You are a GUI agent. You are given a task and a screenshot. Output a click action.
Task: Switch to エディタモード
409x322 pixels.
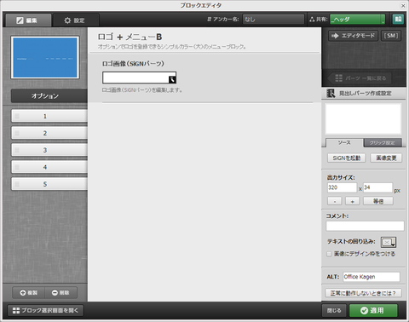point(353,36)
